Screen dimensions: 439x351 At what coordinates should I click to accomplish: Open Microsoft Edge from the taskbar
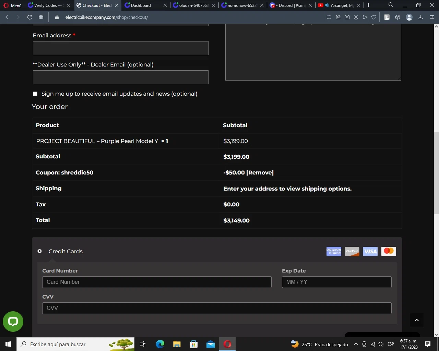coord(160,344)
